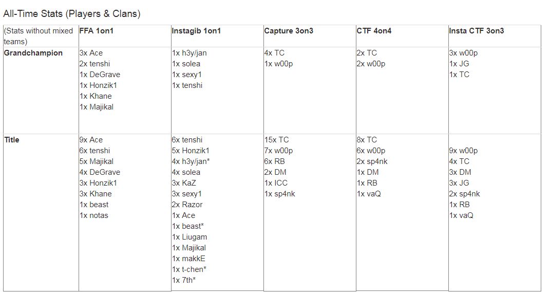550x292 pixels.
Task: Select the '15x TC' Capture entry
Action: (277, 140)
